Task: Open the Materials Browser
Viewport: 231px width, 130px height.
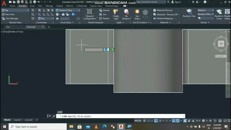Action: click(163, 10)
